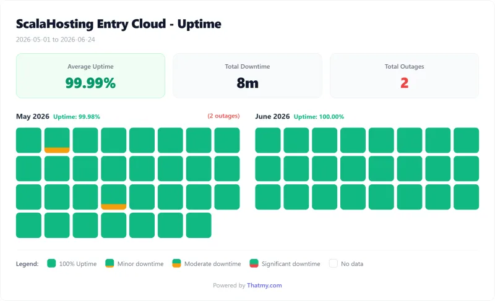Viewport: 495px width, 301px height.
Task: Click the May day square with orange bar in the third row
Action: point(114,197)
